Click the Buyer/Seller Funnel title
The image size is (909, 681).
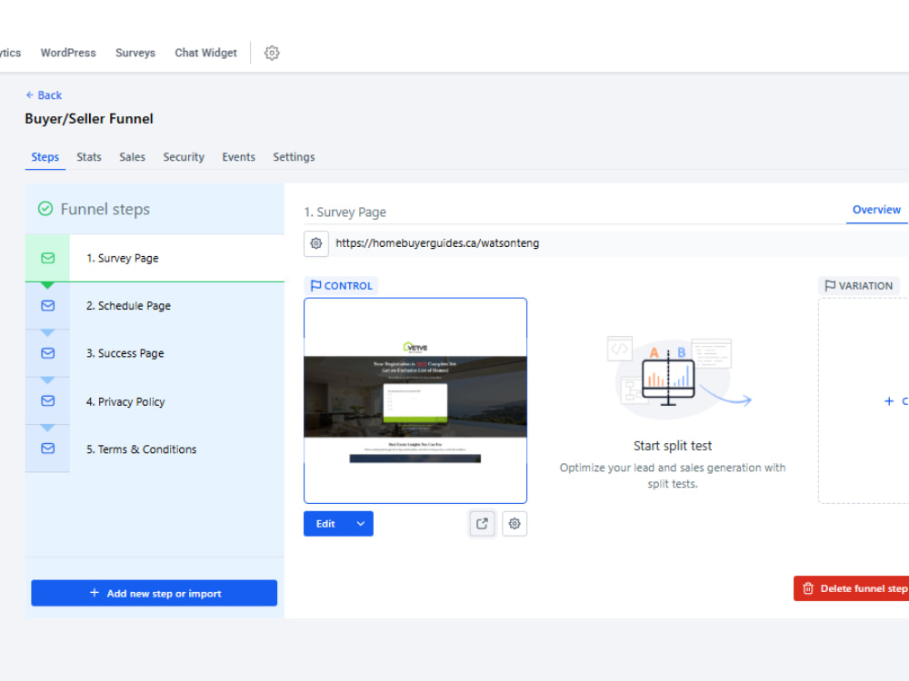[x=89, y=119]
